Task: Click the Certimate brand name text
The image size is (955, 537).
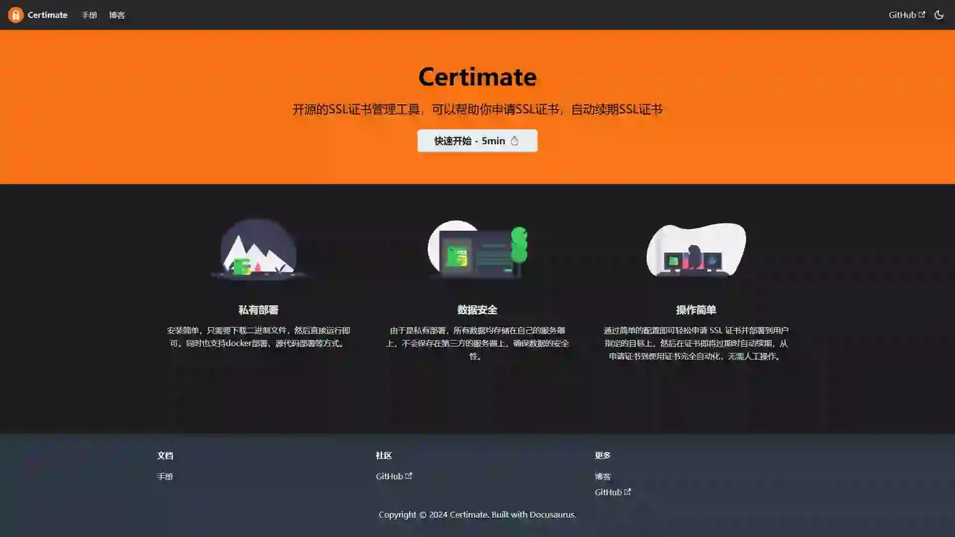Action: click(x=46, y=14)
